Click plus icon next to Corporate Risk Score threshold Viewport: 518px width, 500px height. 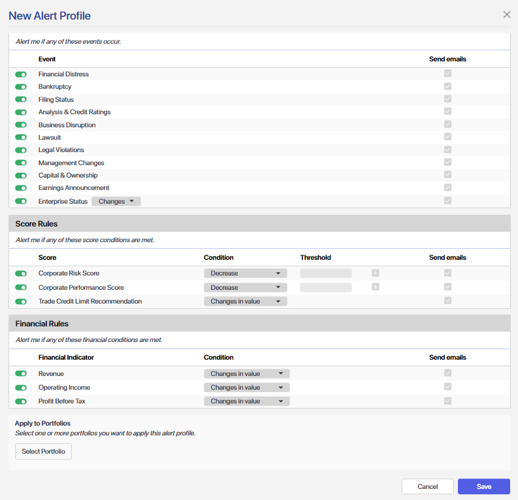(376, 273)
